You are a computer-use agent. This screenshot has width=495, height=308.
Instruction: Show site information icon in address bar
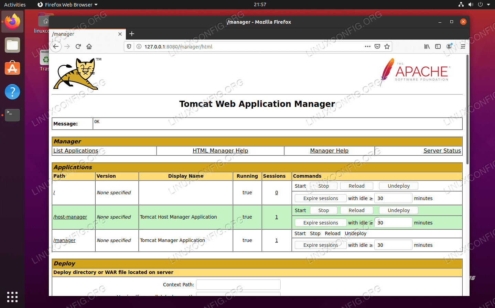139,46
